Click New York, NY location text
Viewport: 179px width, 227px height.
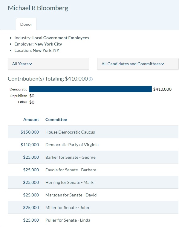tap(46, 50)
